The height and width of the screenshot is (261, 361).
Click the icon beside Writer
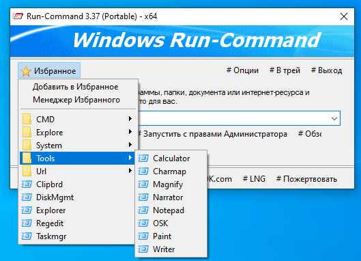point(143,249)
